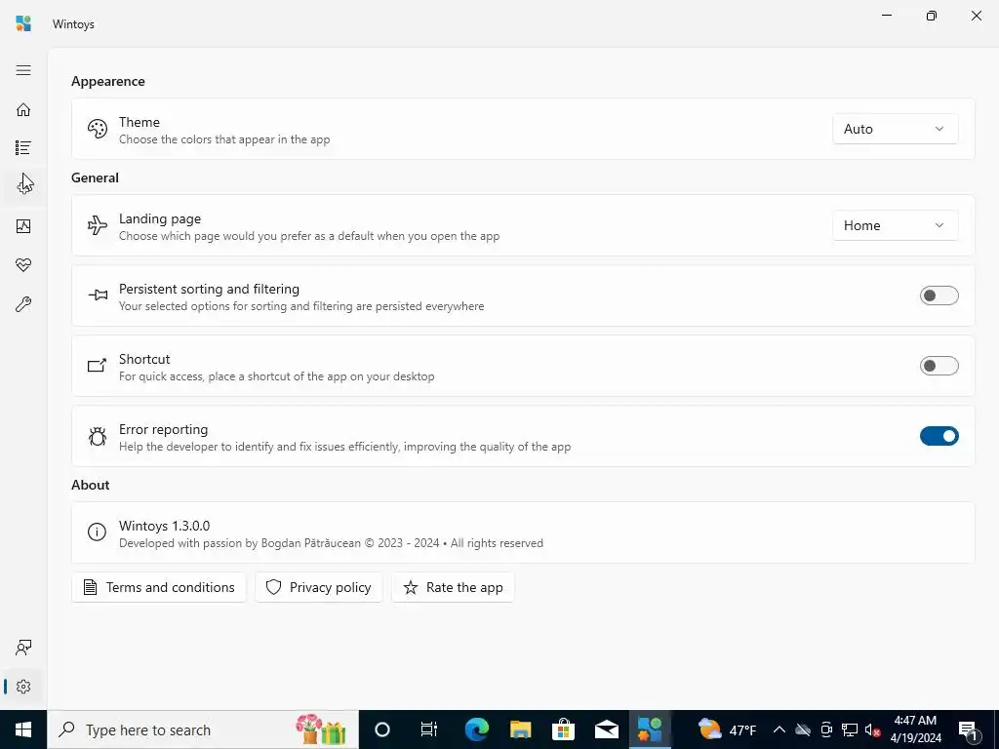Click the taskbar search box
999x749 pixels.
tap(203, 729)
